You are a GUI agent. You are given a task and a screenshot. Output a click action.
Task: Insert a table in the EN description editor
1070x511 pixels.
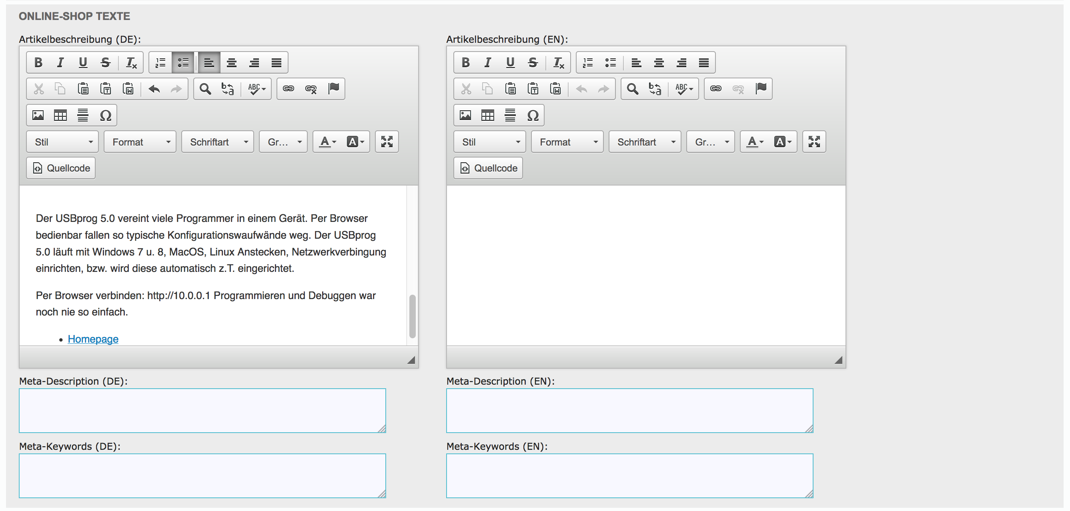(x=488, y=116)
